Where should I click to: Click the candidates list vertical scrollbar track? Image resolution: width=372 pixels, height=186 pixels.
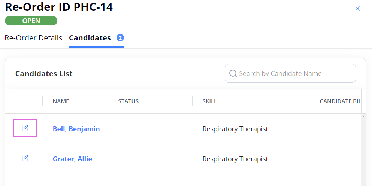[x=363, y=152]
